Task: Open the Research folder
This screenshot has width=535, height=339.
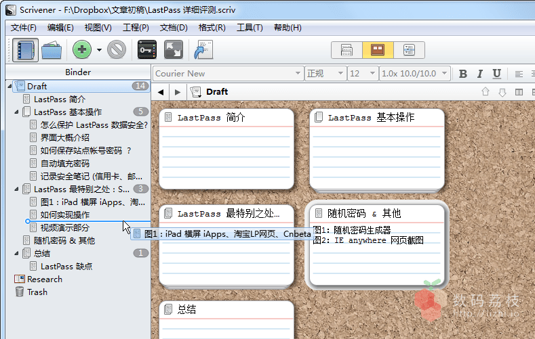Action: coord(45,279)
